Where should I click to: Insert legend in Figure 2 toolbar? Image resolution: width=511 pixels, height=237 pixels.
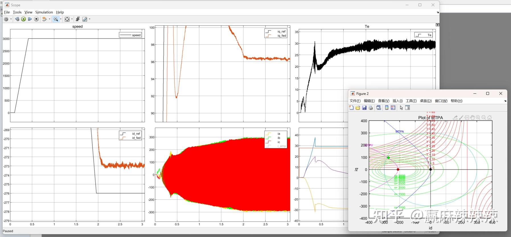pos(393,108)
